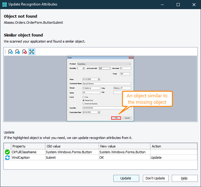Toggle the fit-to-window zoom icon
The height and width of the screenshot is (187, 201).
pyautogui.click(x=32, y=52)
